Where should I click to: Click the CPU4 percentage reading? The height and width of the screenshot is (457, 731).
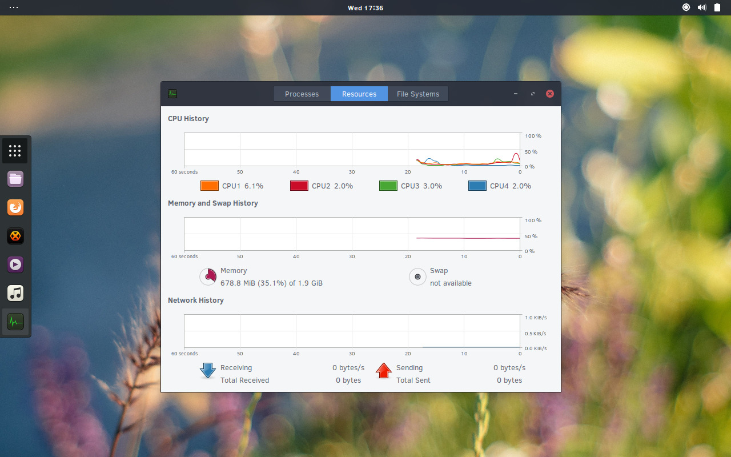[521, 186]
